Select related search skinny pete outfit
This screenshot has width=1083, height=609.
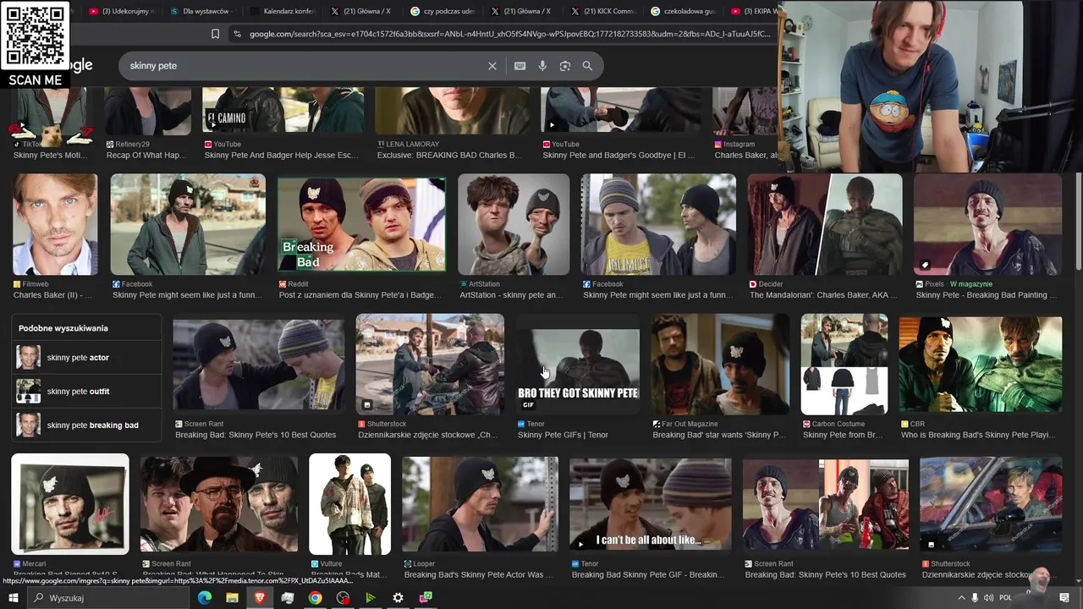(x=86, y=392)
